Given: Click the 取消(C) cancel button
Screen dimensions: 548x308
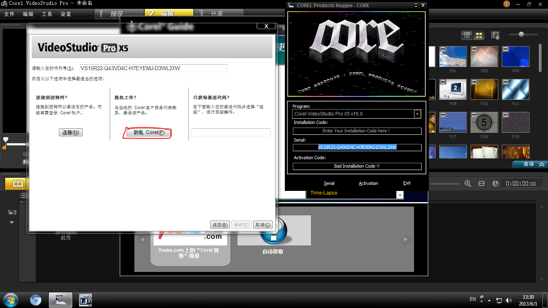Looking at the screenshot, I should (263, 225).
